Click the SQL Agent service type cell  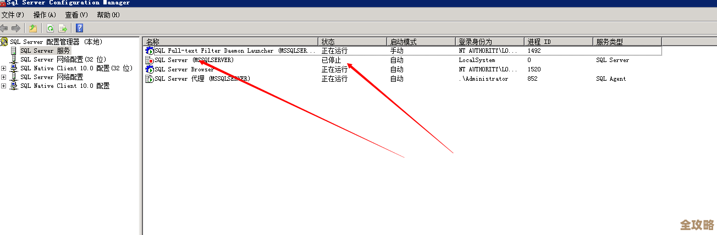(x=611, y=79)
